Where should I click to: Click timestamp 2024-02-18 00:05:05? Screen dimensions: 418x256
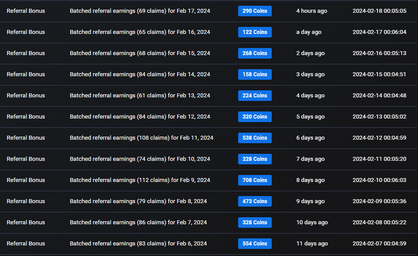point(380,11)
